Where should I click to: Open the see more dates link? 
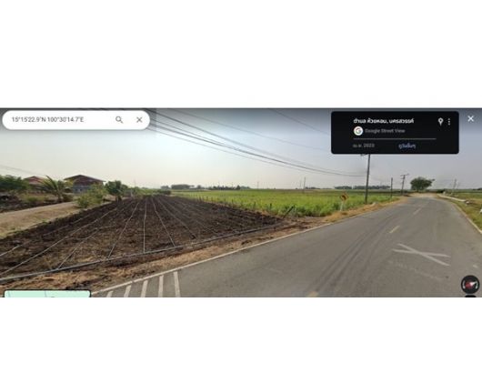(x=407, y=146)
